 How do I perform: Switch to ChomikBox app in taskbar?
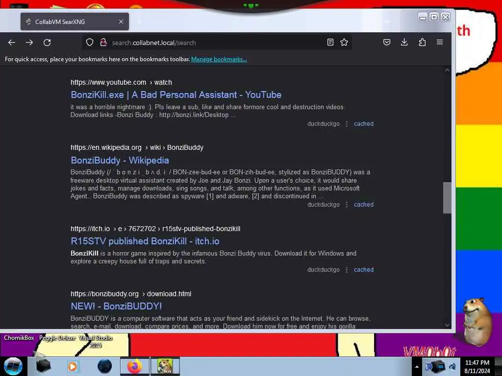pyautogui.click(x=165, y=366)
